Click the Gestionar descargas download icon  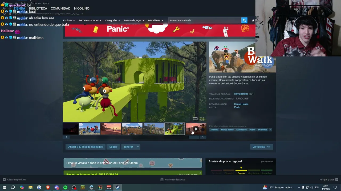[162, 180]
